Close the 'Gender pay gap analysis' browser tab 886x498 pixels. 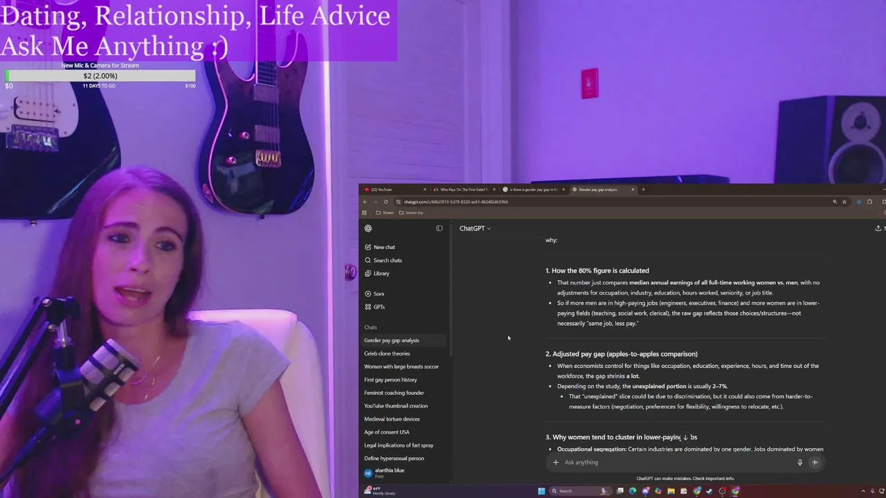(x=633, y=190)
